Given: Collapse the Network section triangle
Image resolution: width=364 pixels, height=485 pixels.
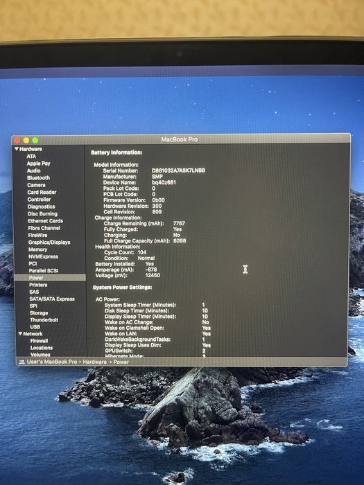Looking at the screenshot, I should click(x=20, y=334).
